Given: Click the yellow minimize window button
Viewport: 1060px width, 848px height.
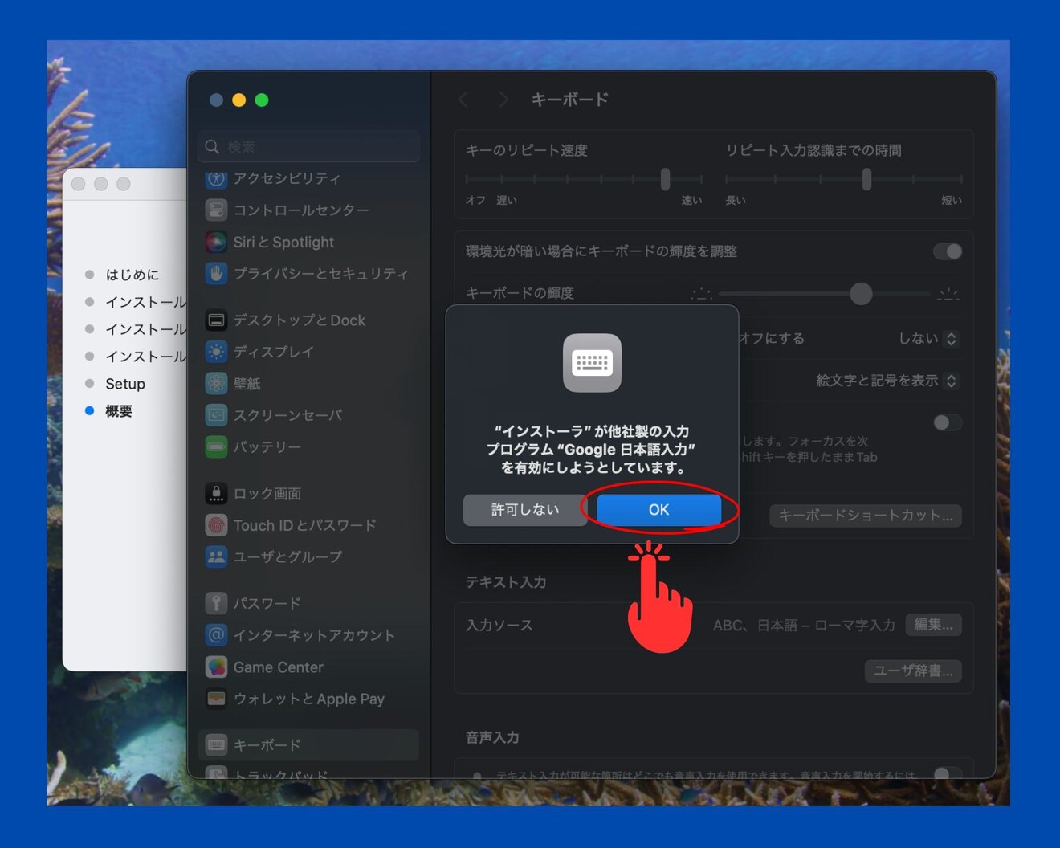Looking at the screenshot, I should (238, 100).
